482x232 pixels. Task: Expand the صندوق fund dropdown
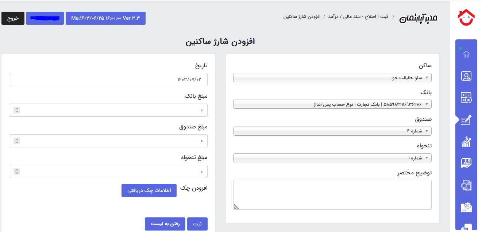(332, 131)
